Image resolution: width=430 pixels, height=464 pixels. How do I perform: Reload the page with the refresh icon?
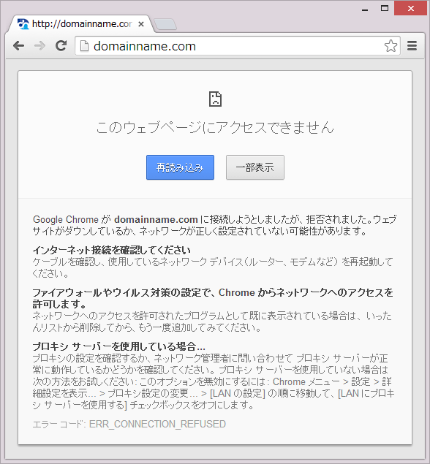61,45
